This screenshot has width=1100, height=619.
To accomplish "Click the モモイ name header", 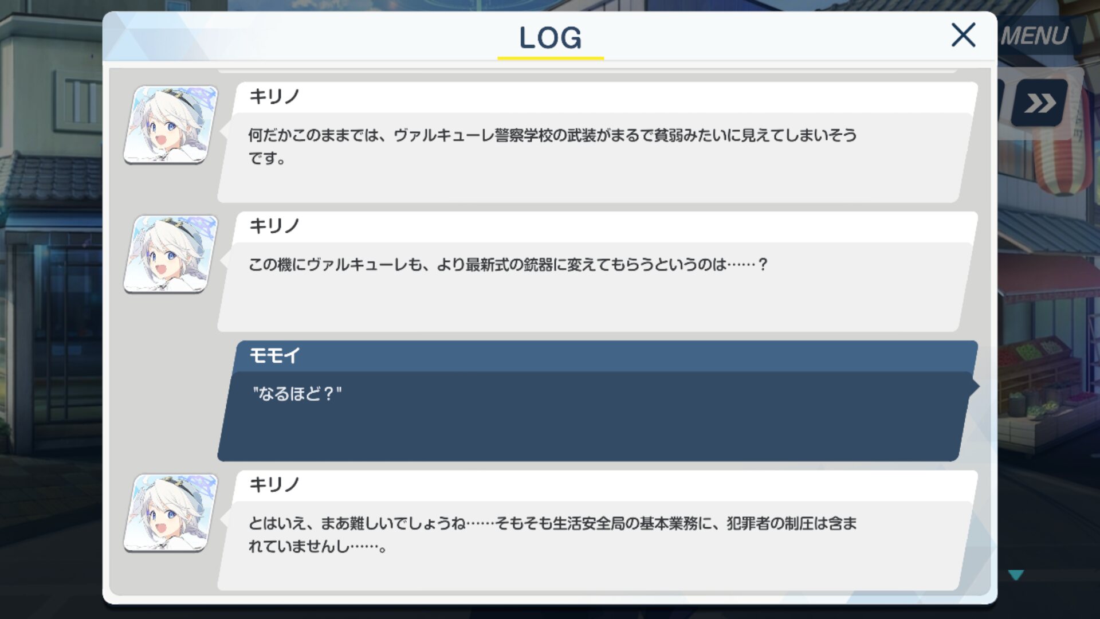I will pyautogui.click(x=274, y=355).
